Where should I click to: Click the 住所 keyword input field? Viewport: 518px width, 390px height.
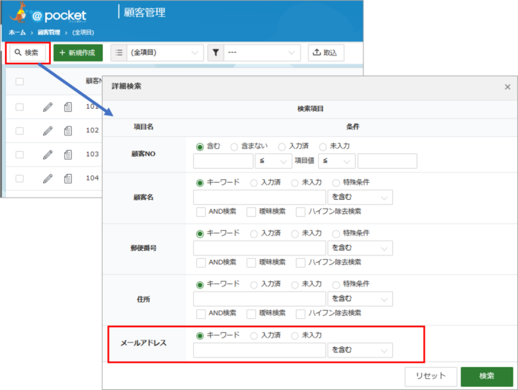(260, 299)
